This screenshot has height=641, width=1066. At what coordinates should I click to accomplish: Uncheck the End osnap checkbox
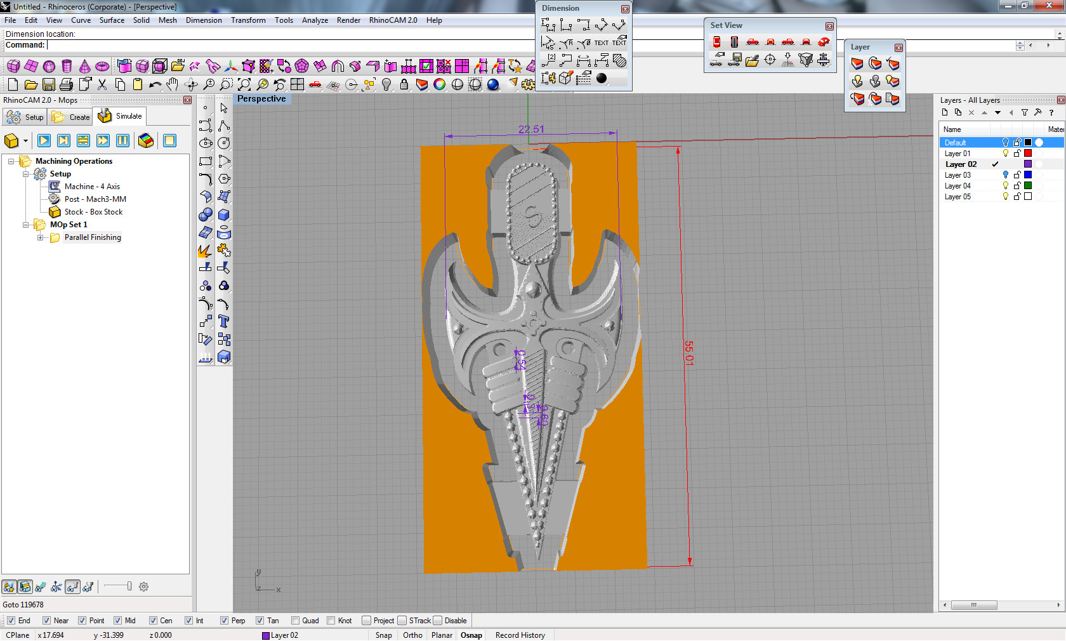(11, 621)
